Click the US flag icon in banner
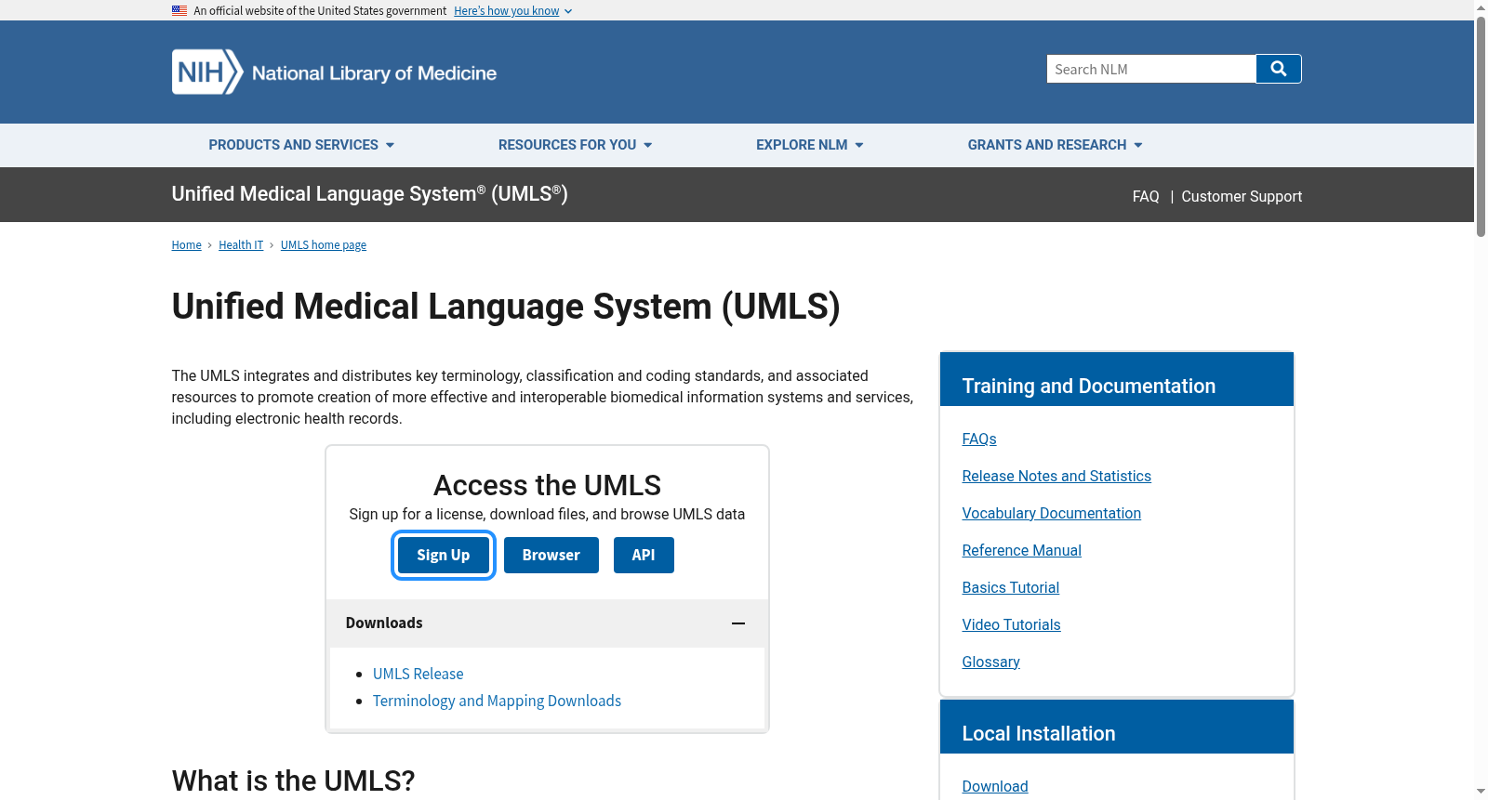 179,11
